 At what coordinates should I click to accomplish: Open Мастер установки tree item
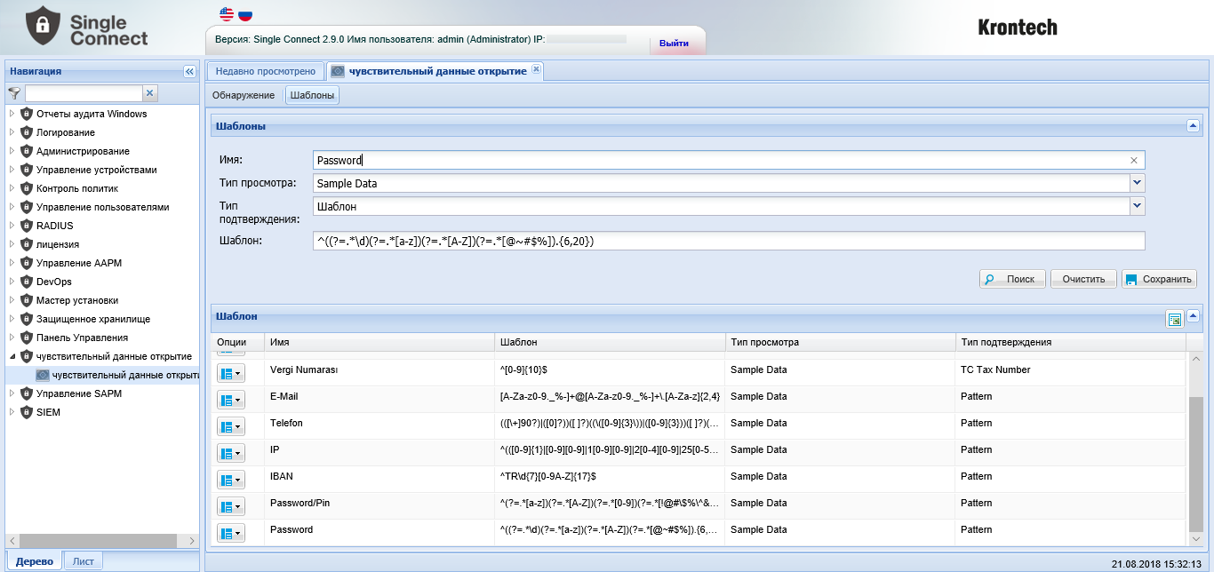pos(76,300)
